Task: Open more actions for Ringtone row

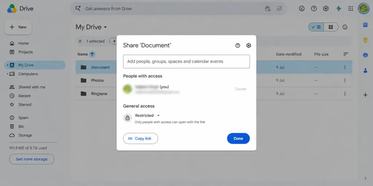Action: click(345, 94)
